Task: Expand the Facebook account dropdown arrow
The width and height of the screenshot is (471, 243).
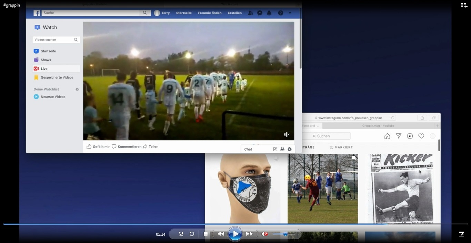Action: click(x=290, y=13)
